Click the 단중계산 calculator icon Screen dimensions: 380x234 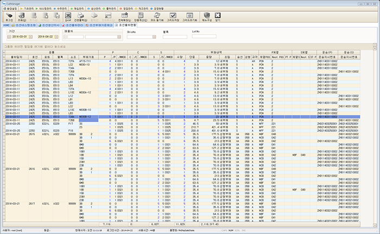[x=141, y=16]
